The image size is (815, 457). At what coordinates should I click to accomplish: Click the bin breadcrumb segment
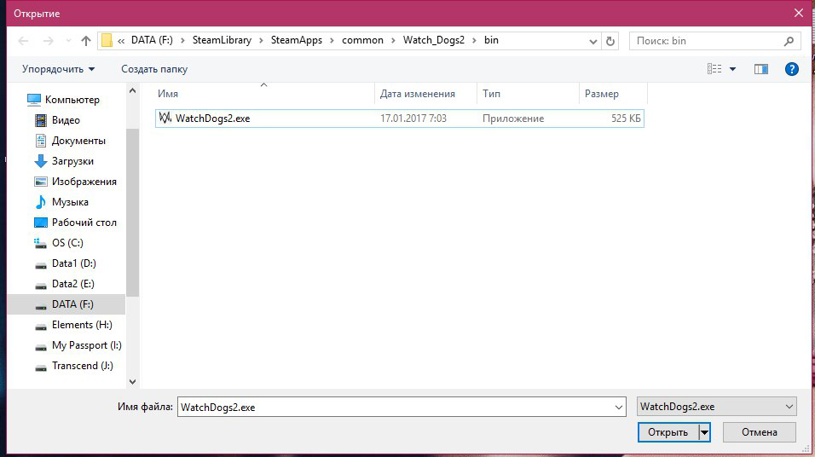click(x=491, y=40)
